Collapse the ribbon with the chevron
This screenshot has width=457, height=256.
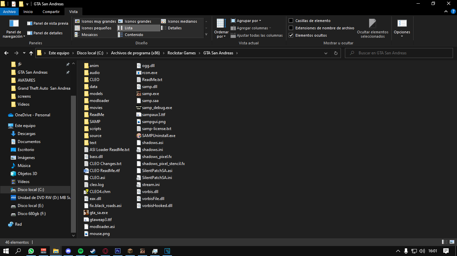click(x=445, y=12)
